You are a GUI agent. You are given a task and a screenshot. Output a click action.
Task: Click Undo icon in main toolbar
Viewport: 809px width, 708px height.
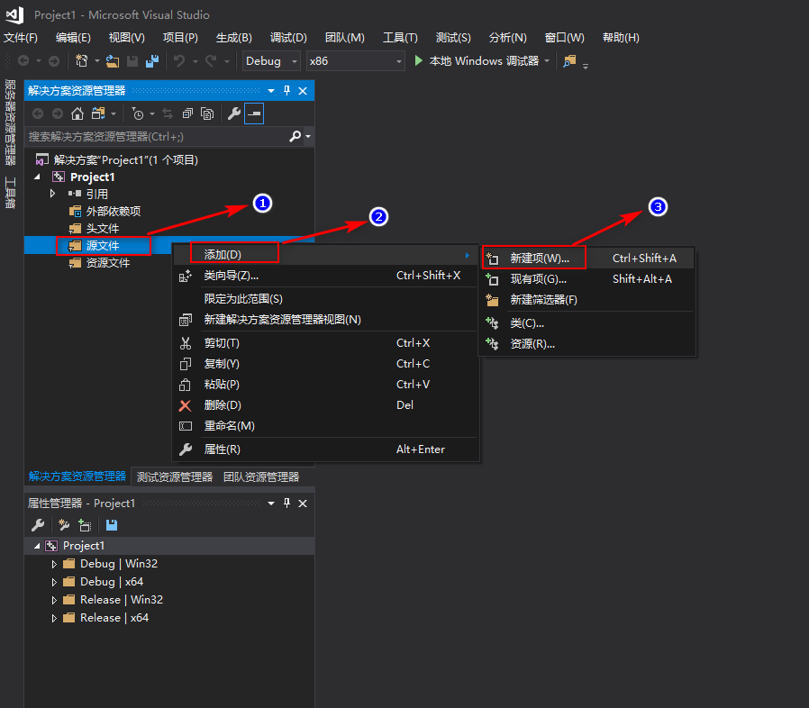[x=179, y=61]
